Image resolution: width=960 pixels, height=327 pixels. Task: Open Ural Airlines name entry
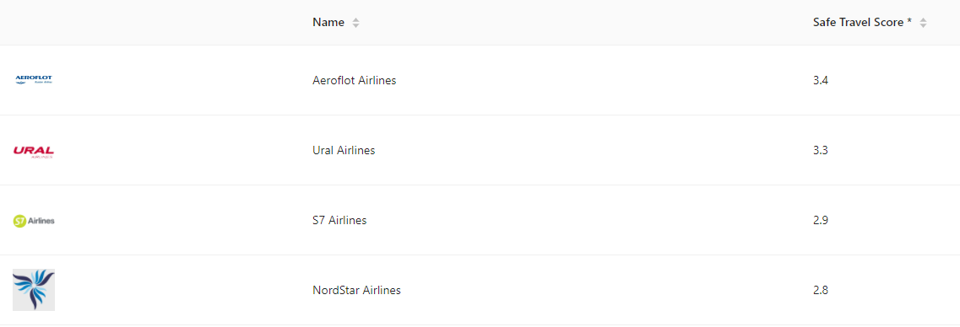tap(344, 150)
